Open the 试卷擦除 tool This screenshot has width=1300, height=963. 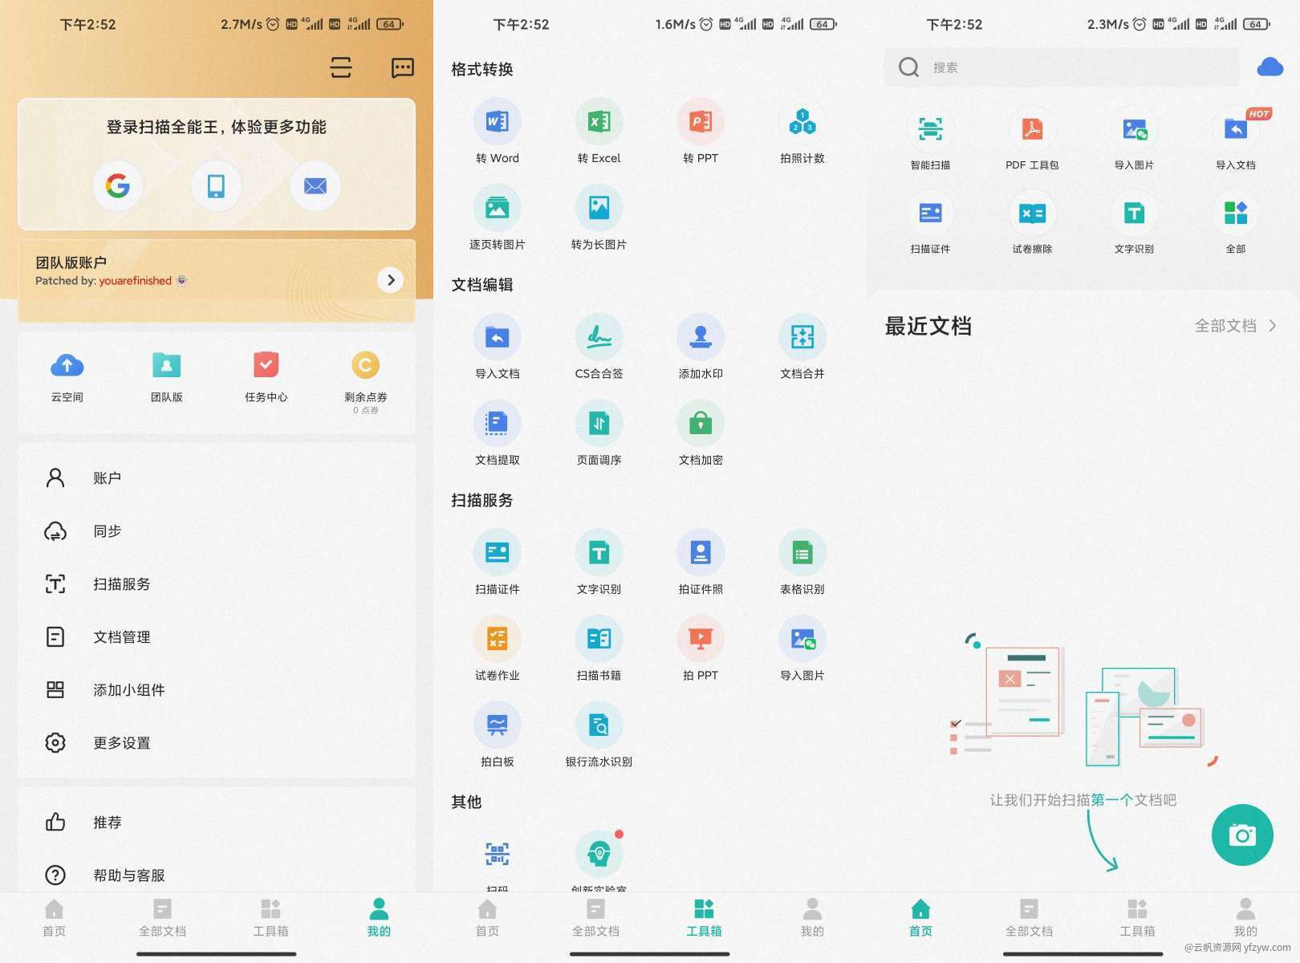pos(1033,223)
